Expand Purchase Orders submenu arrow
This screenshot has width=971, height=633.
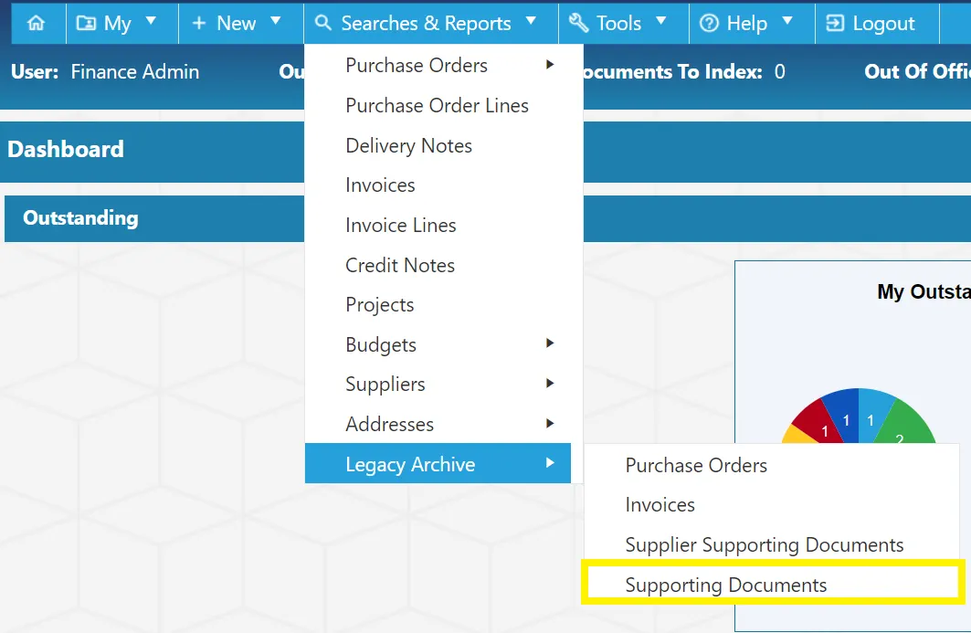(549, 65)
